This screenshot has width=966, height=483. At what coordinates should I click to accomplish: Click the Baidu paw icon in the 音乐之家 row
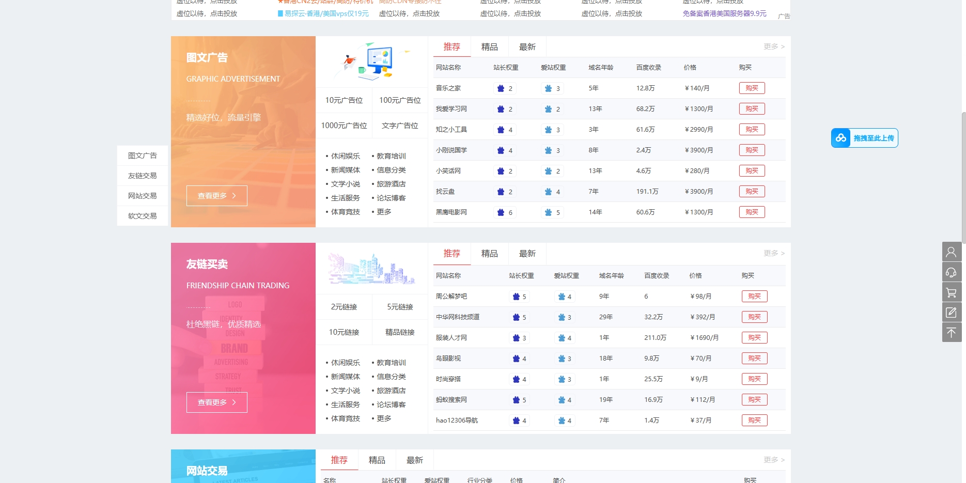click(x=501, y=88)
